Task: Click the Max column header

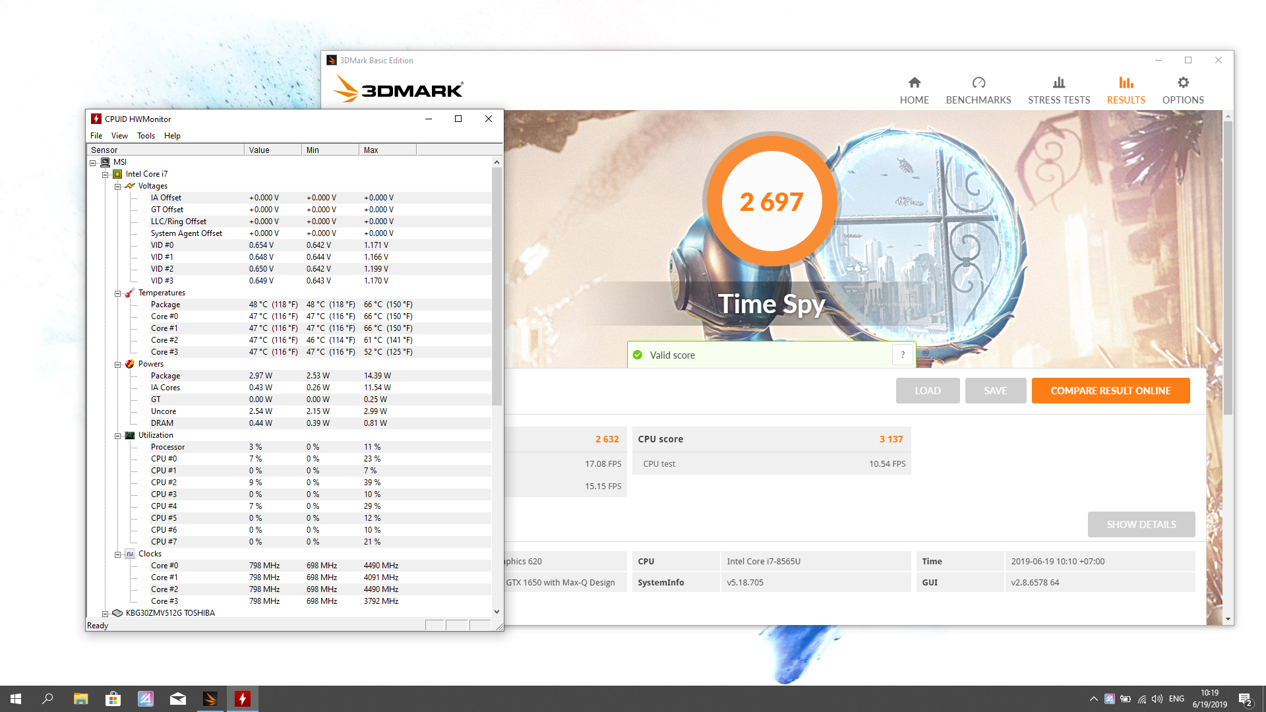Action: click(388, 150)
